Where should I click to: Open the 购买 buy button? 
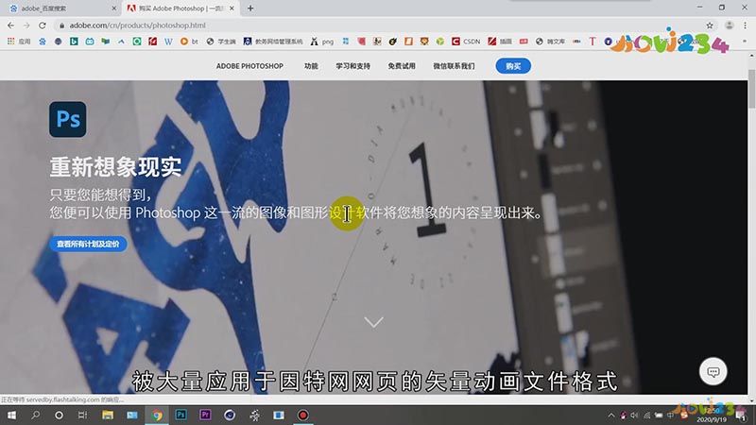coord(513,66)
